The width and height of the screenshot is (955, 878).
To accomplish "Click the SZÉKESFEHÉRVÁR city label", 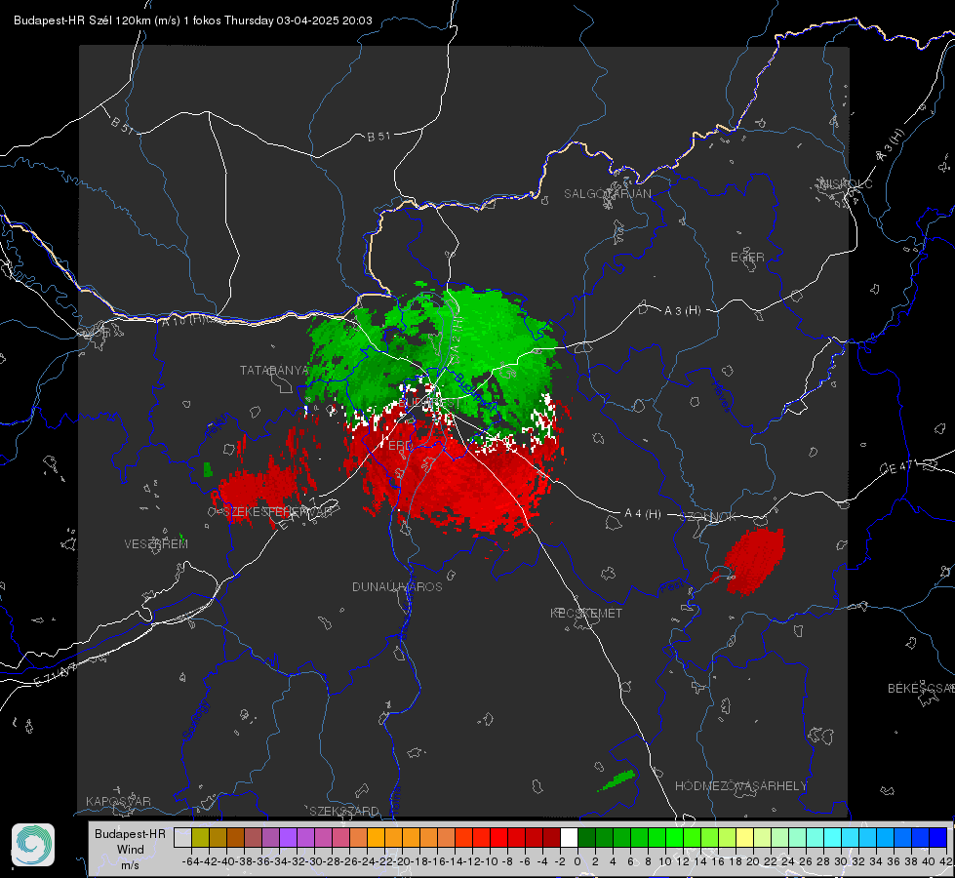I will click(x=278, y=512).
